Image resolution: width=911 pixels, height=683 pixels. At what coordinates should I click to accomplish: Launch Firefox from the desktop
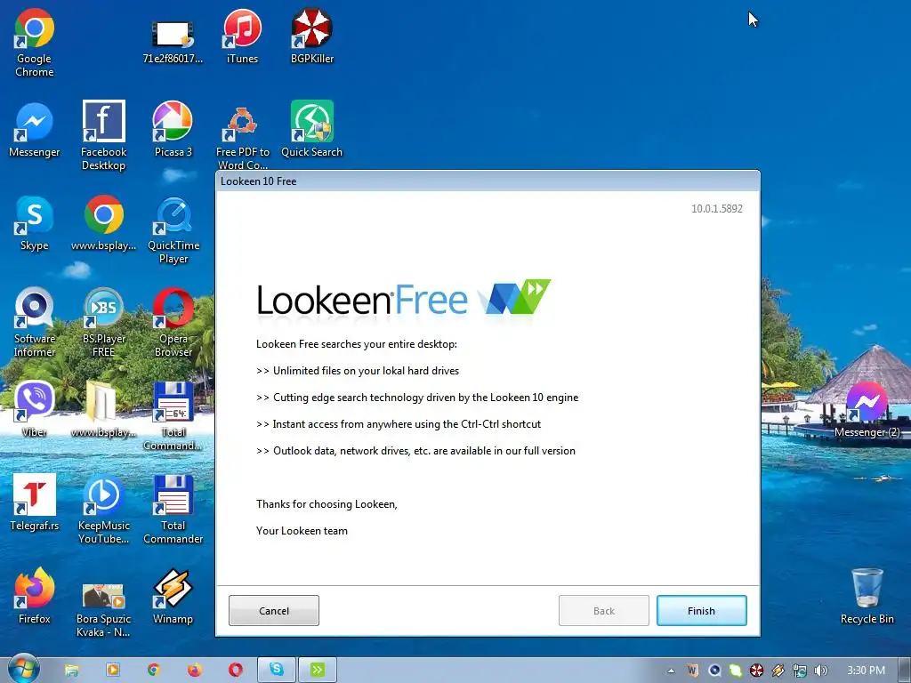[x=35, y=596]
